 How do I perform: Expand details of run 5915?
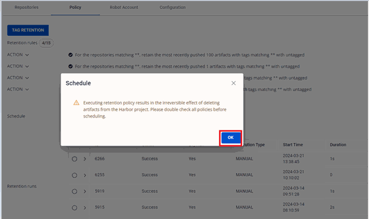85,208
